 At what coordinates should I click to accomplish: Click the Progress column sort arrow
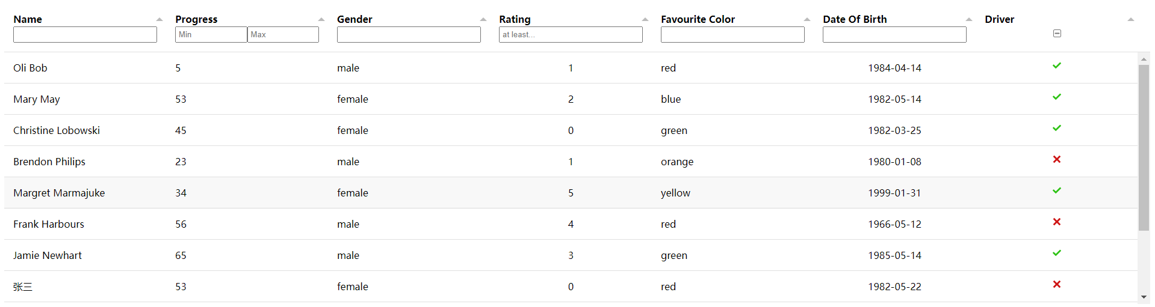click(321, 19)
